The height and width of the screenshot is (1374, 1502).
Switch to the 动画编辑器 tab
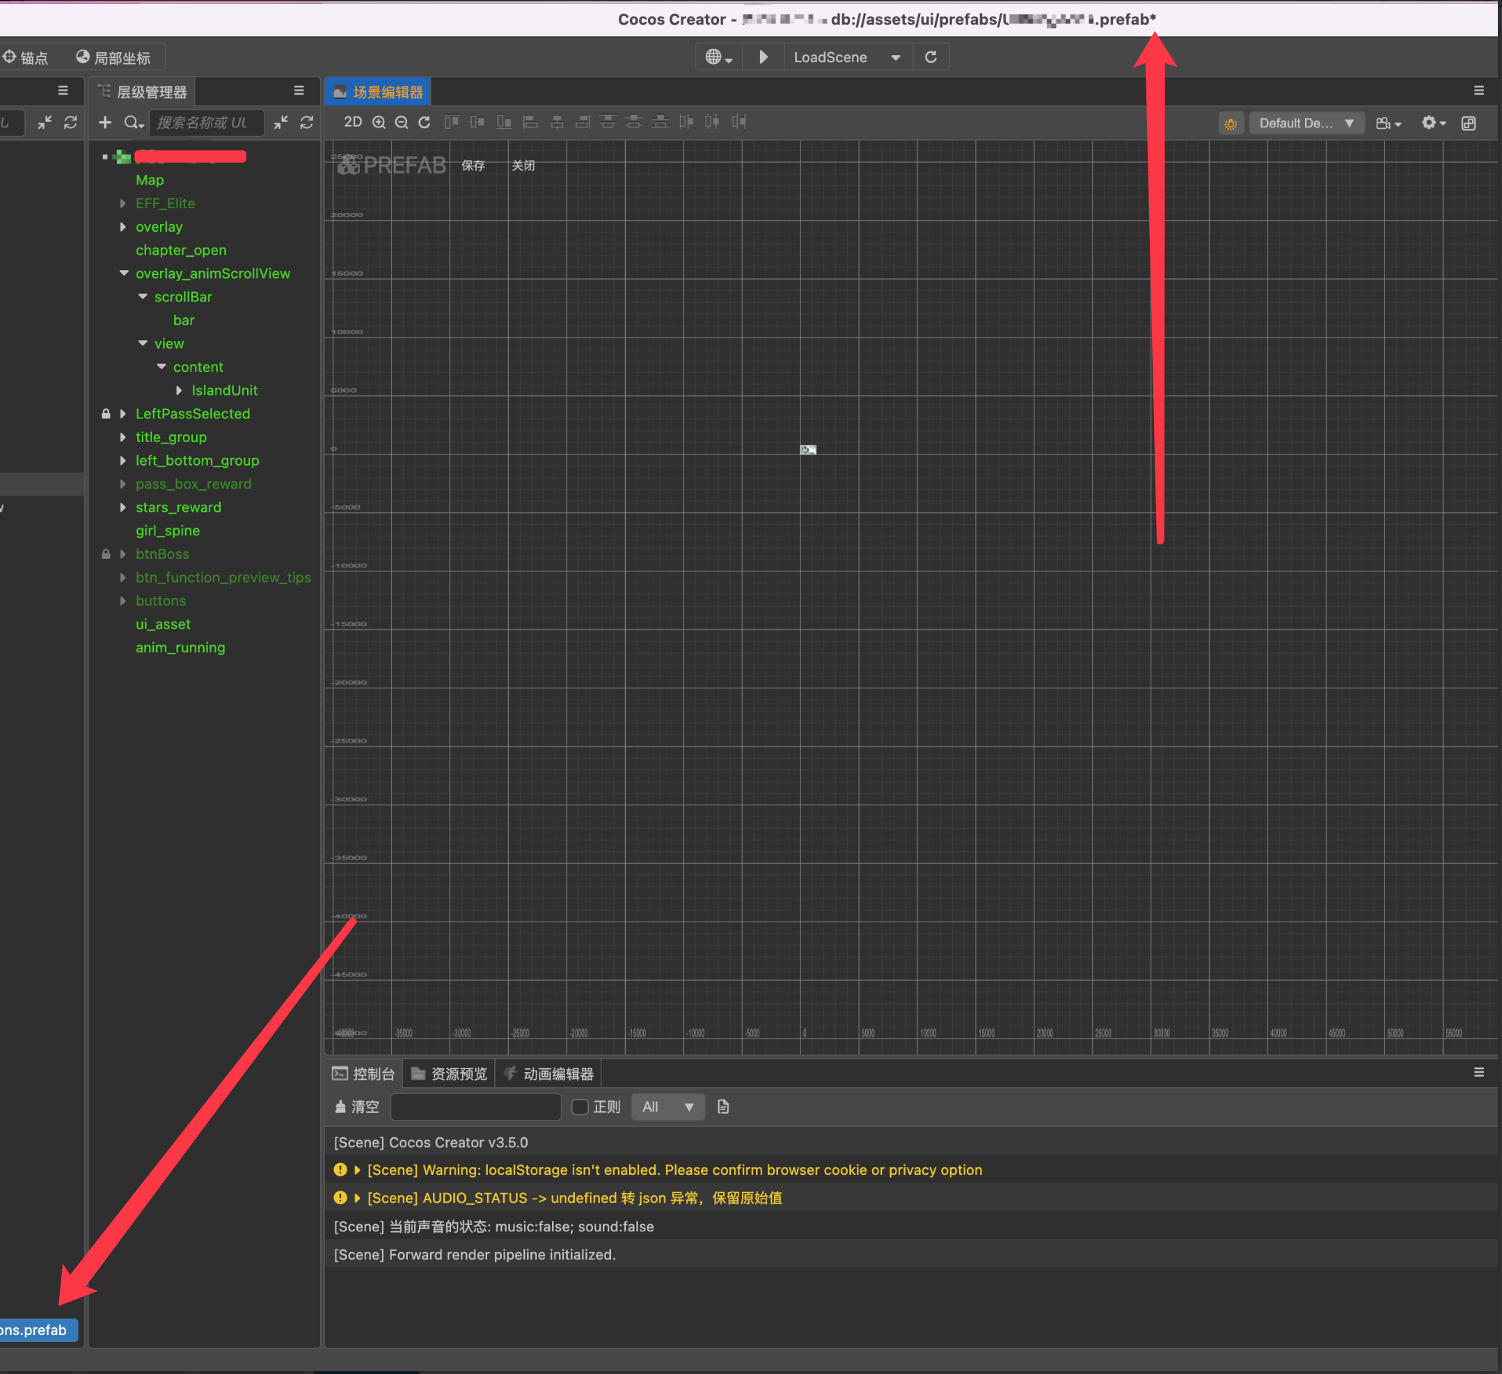click(549, 1074)
